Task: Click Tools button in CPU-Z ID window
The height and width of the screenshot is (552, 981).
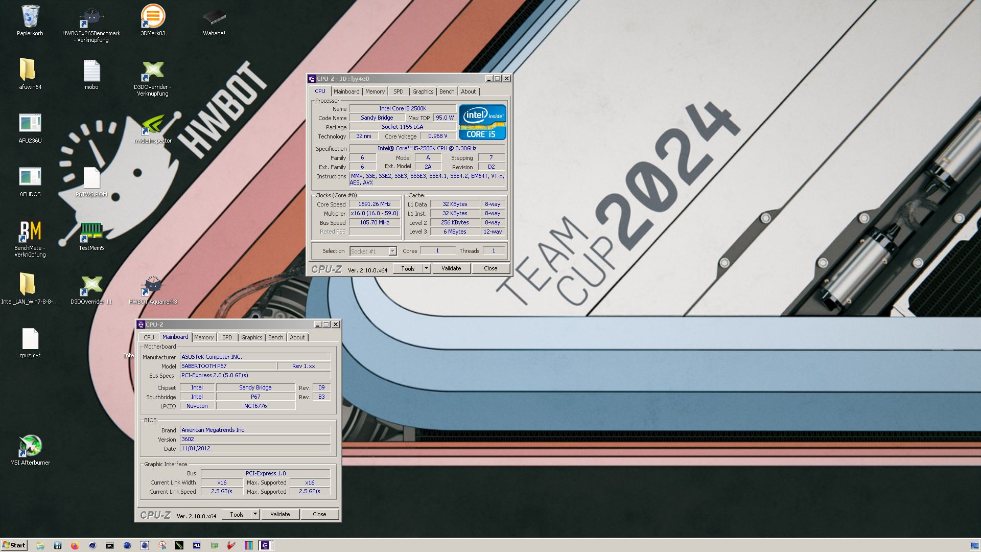Action: pyautogui.click(x=408, y=268)
